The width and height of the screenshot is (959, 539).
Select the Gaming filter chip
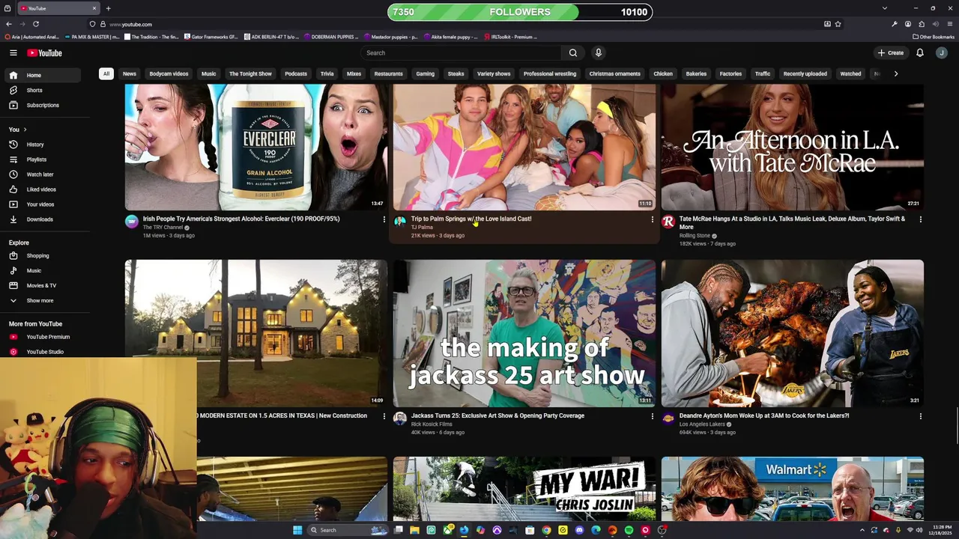coord(426,73)
